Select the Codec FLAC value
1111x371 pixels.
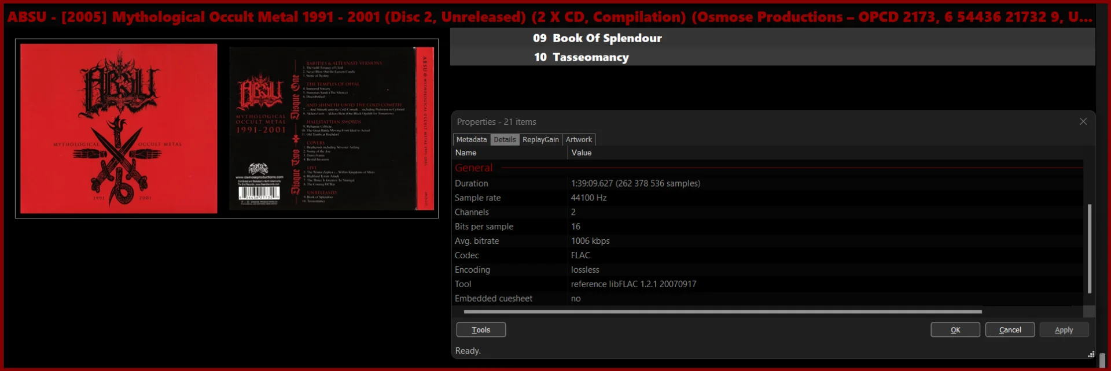(580, 255)
